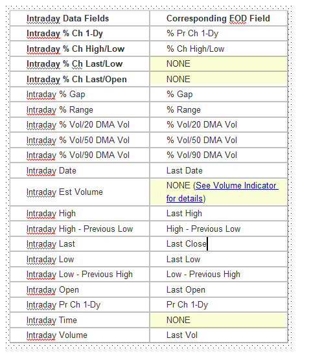Click the highlighted NONE cell beside Intraday % Ch Last/Open
This screenshot has width=322, height=360.
[x=218, y=79]
